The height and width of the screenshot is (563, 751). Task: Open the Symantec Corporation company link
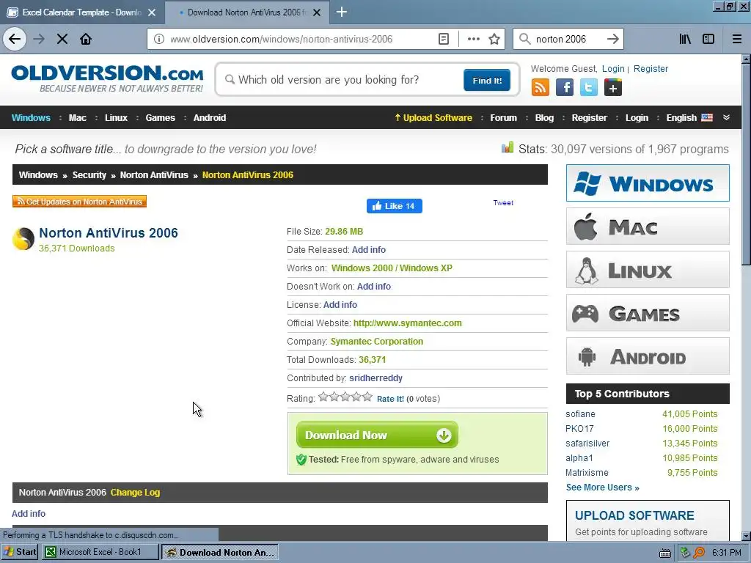click(377, 342)
